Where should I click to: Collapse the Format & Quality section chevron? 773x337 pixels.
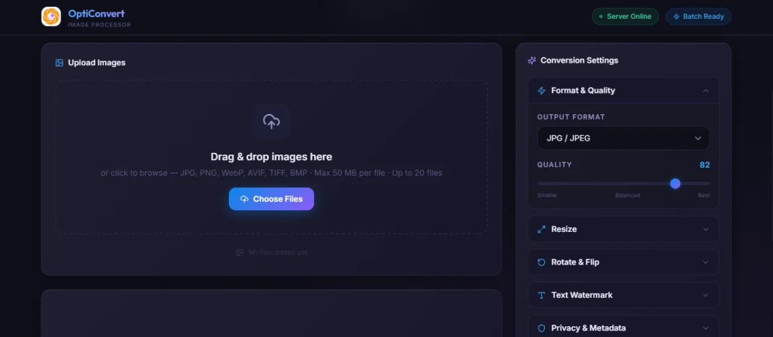pyautogui.click(x=705, y=91)
